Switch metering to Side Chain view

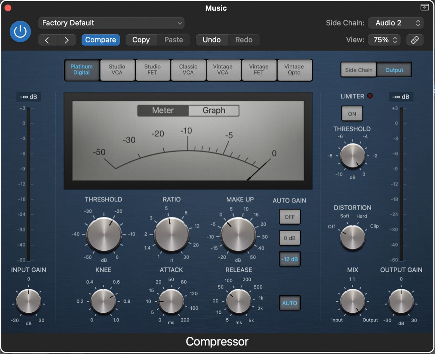358,70
